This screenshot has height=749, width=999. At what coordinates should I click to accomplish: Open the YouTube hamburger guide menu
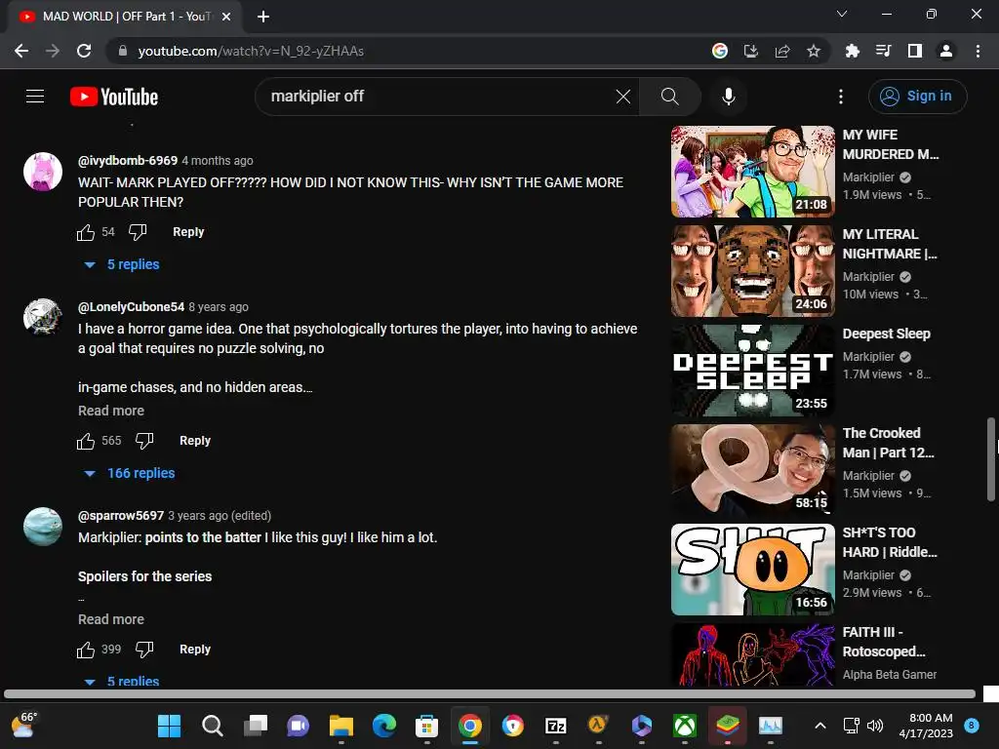(x=35, y=97)
